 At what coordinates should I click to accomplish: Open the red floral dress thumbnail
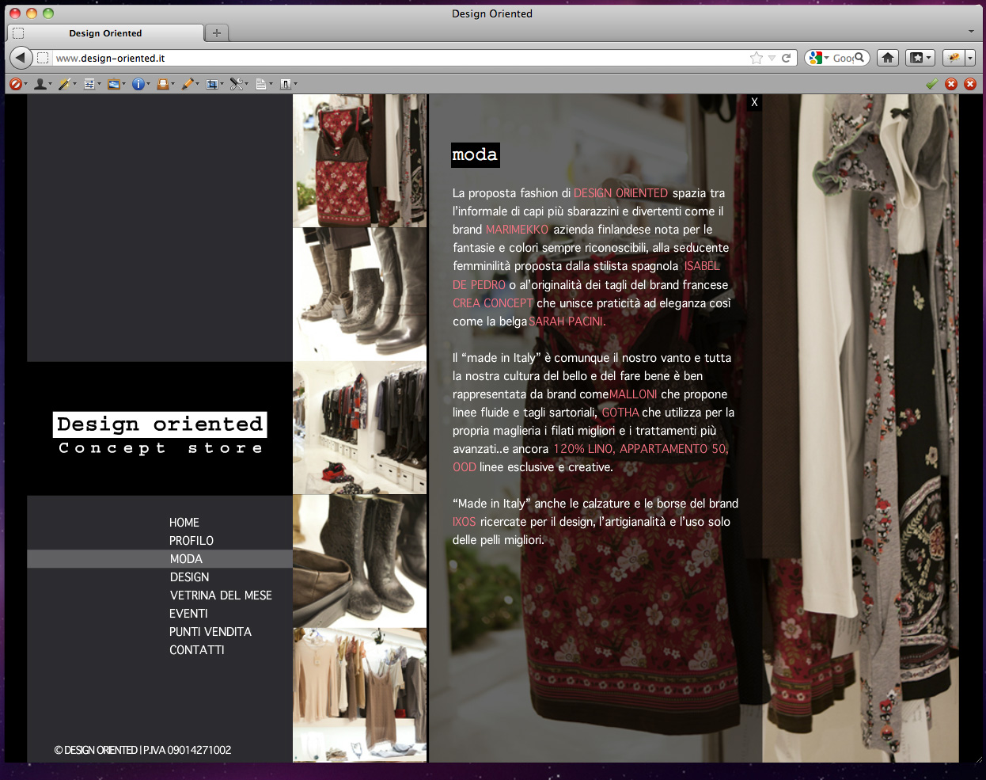[360, 161]
